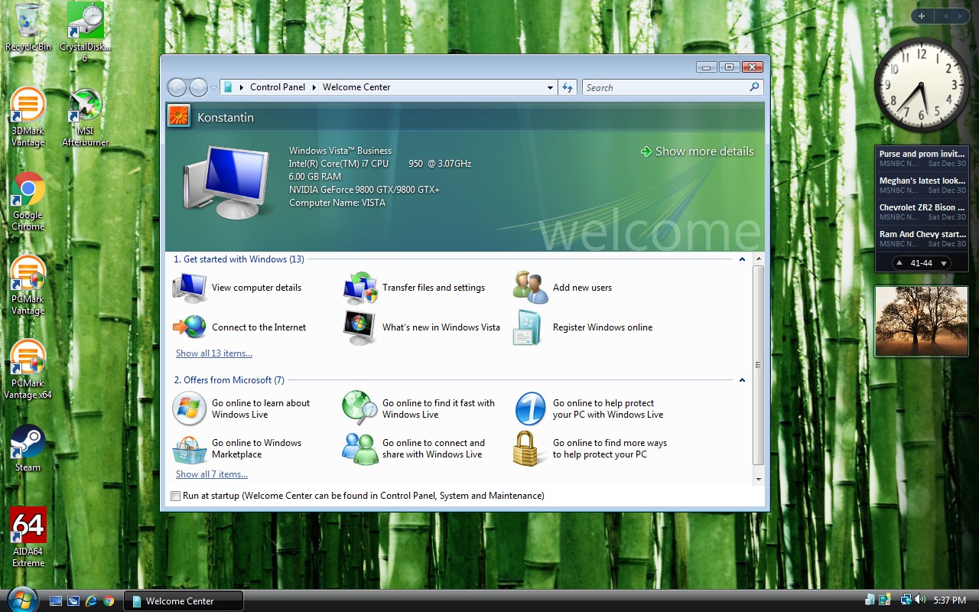
Task: Select the 3DMark Vantage desktop shortcut
Action: pos(28,117)
